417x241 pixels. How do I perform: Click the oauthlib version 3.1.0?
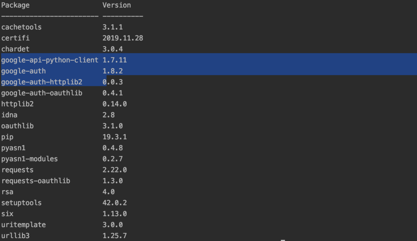(x=112, y=126)
